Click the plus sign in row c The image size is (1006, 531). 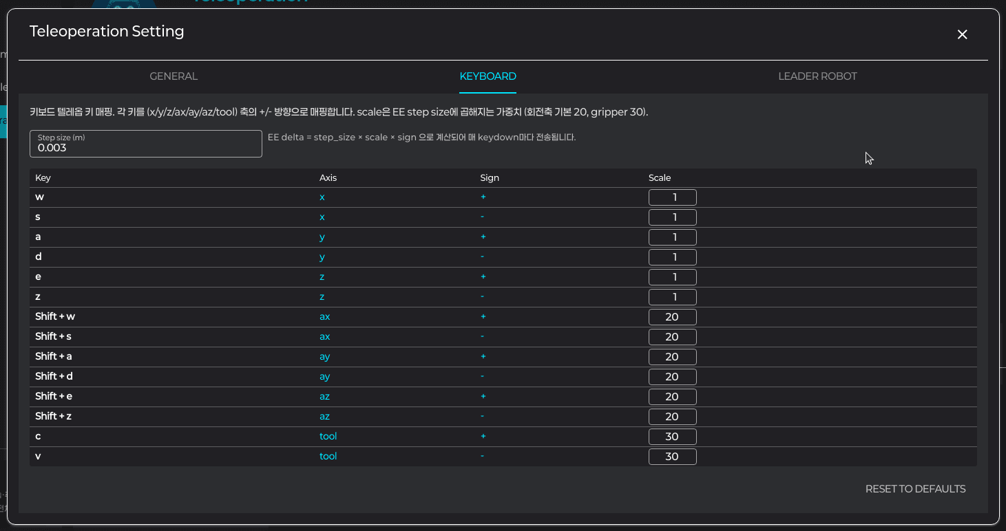point(483,437)
